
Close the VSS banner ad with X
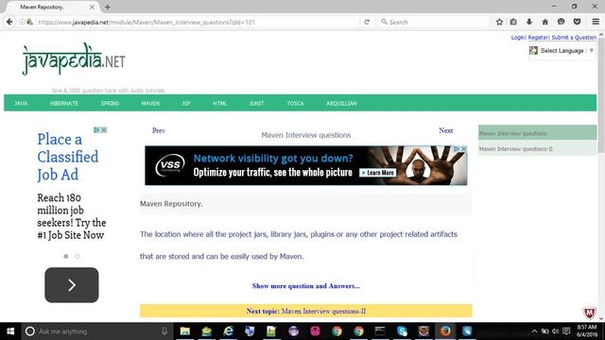(464, 149)
